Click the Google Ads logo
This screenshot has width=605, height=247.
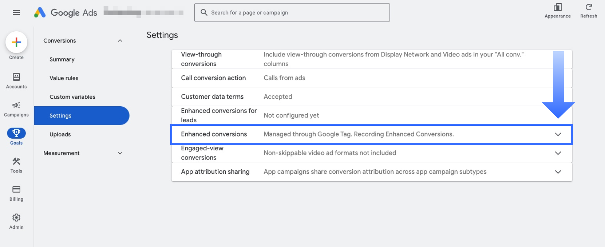coord(40,12)
